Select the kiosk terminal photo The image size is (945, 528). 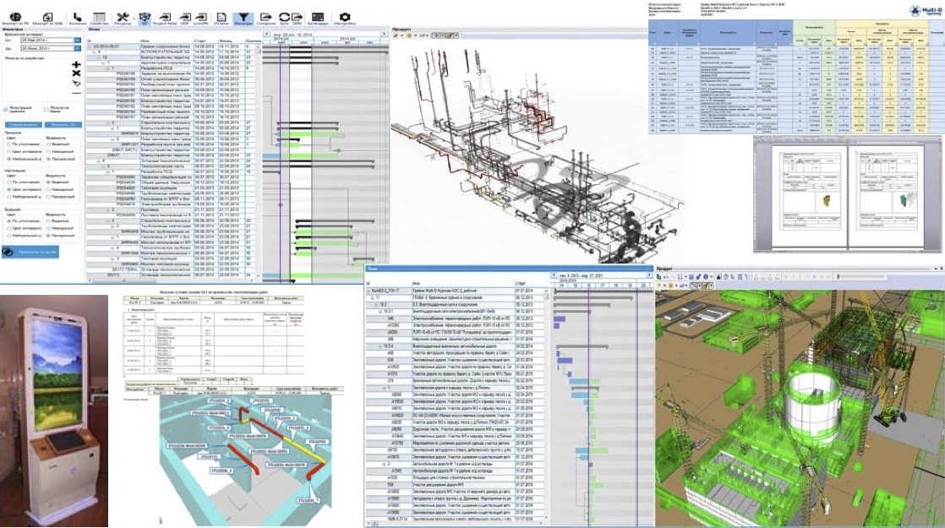[54, 411]
